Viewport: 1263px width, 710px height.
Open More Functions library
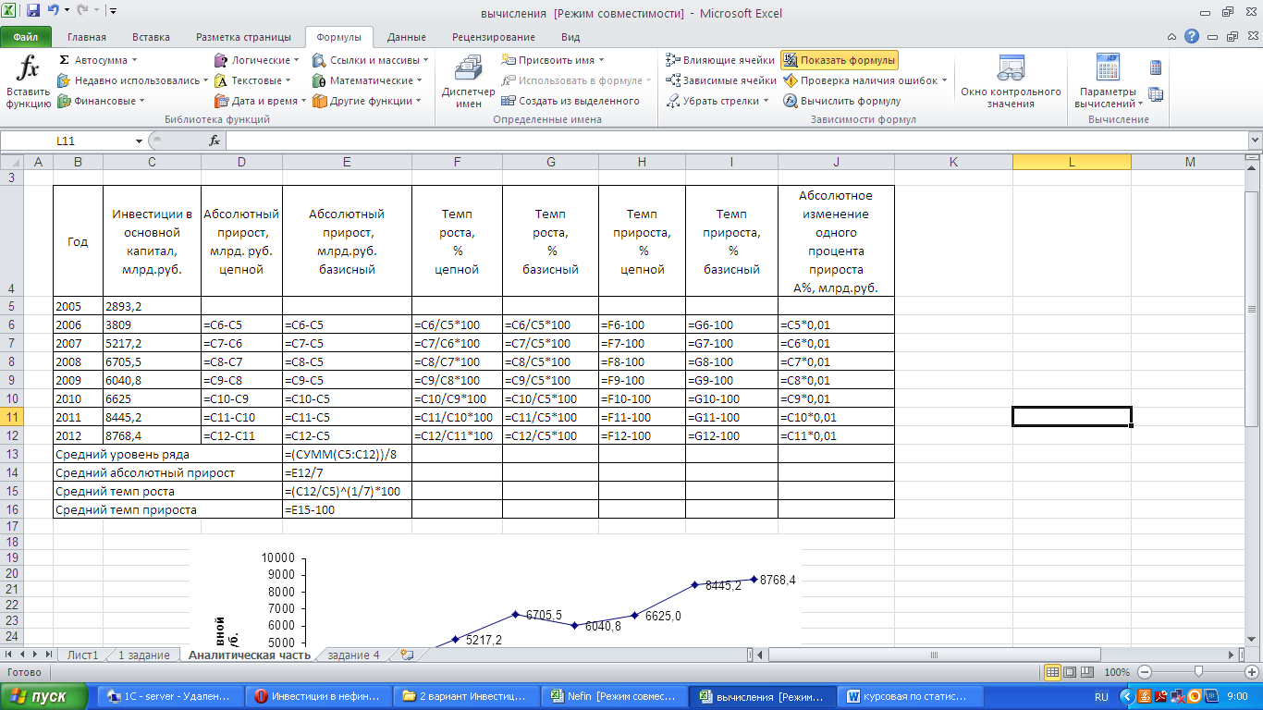coord(367,101)
